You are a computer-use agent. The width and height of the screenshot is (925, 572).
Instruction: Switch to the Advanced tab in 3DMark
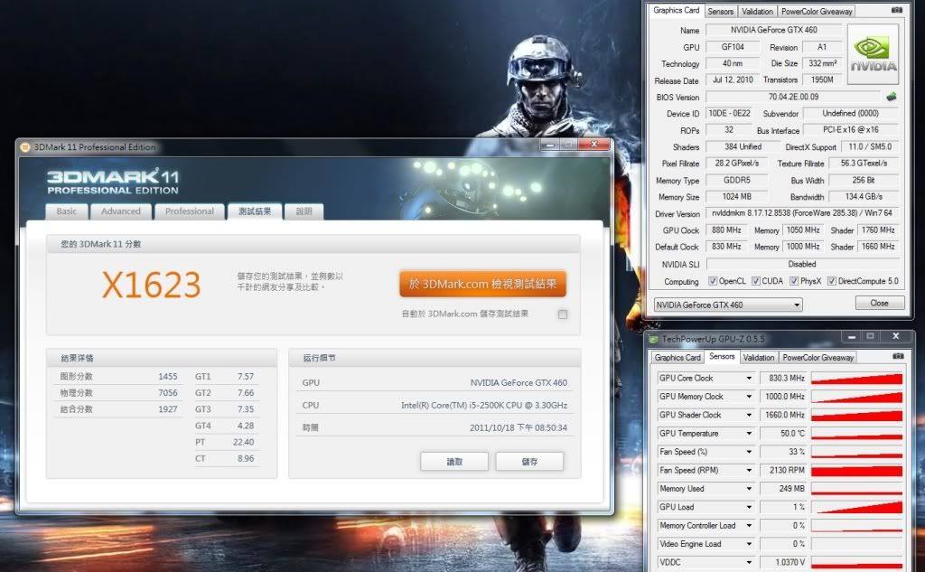point(121,211)
